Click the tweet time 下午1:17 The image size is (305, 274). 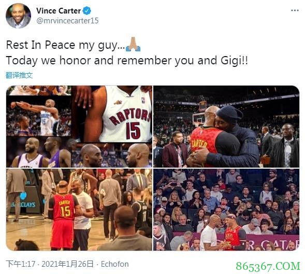20,264
